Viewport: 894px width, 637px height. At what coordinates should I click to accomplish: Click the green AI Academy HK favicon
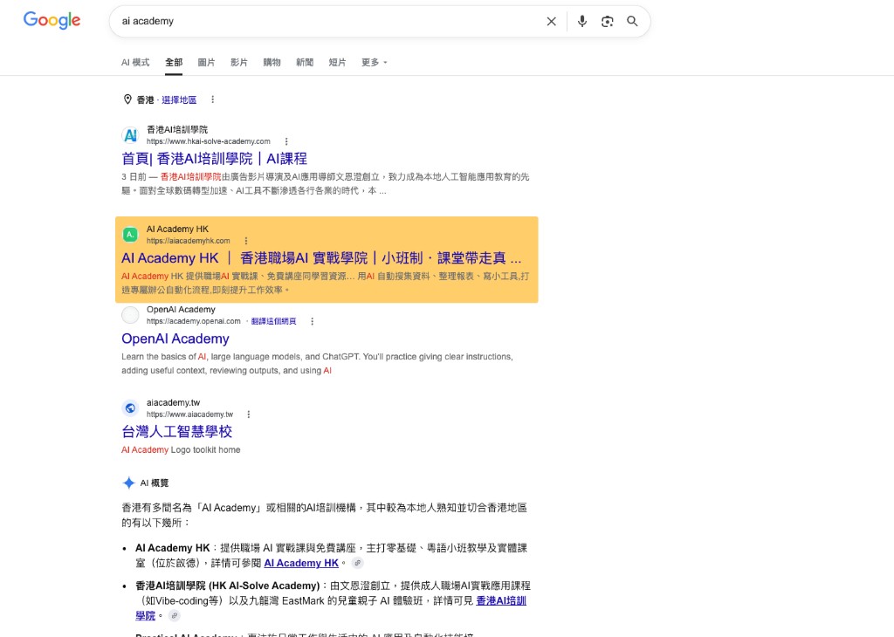131,234
